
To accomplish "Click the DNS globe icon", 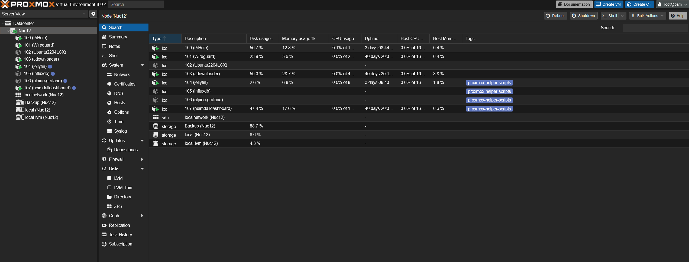I will 109,93.
